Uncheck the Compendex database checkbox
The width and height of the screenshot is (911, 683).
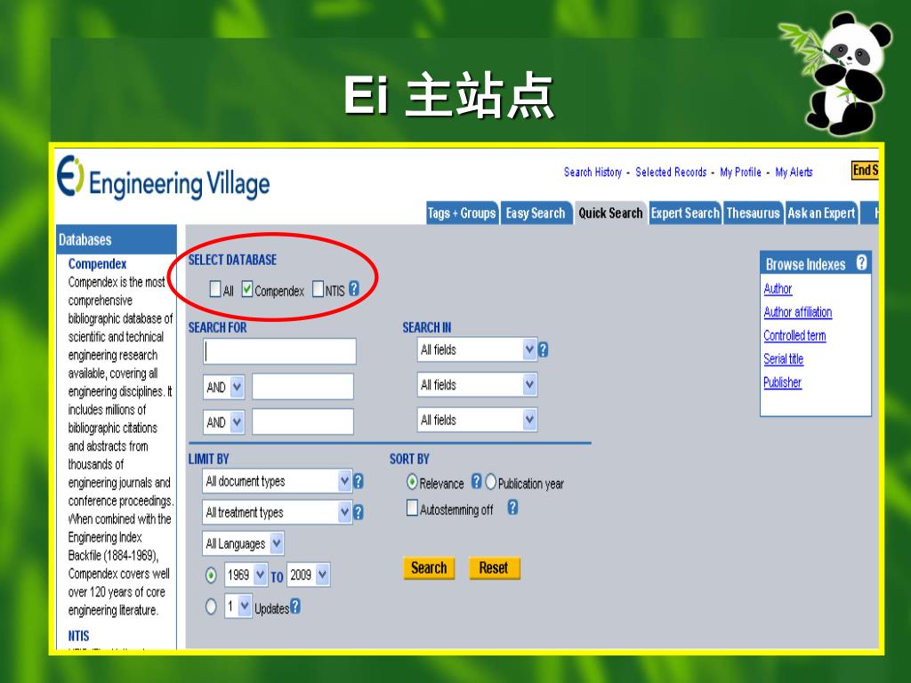(247, 289)
